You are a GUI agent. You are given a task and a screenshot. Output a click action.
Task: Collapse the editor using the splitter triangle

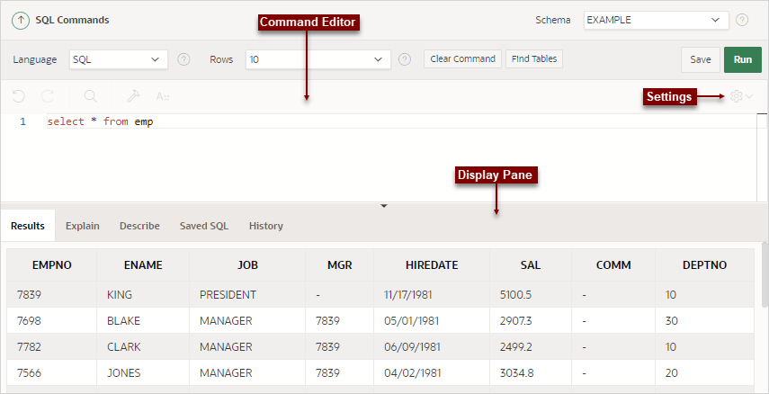(384, 206)
